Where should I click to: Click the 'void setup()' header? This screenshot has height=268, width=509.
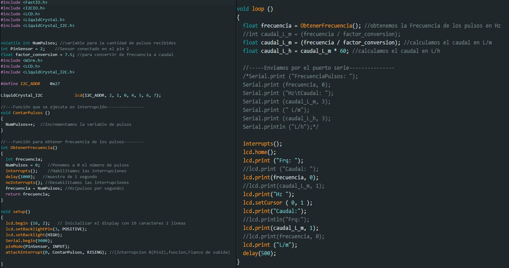click(16, 211)
